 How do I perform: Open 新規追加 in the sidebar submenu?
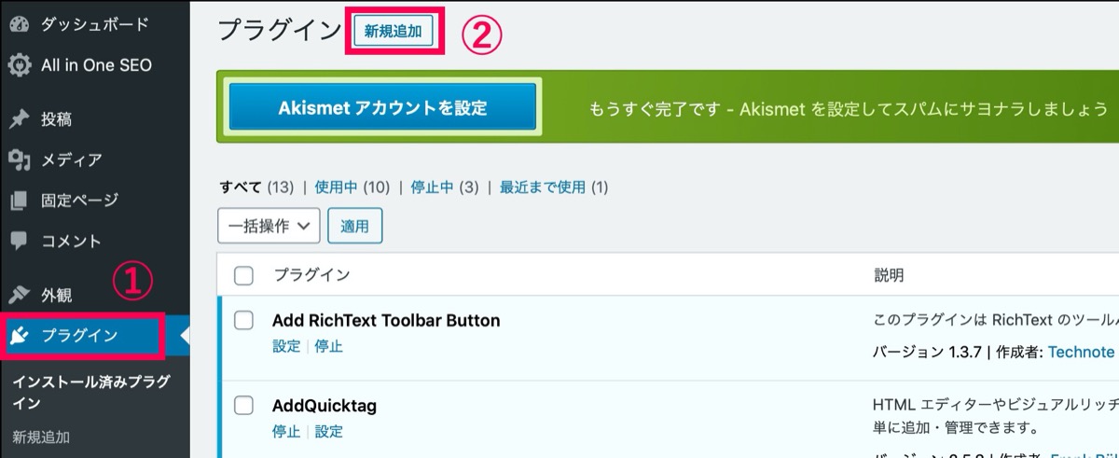coord(41,437)
